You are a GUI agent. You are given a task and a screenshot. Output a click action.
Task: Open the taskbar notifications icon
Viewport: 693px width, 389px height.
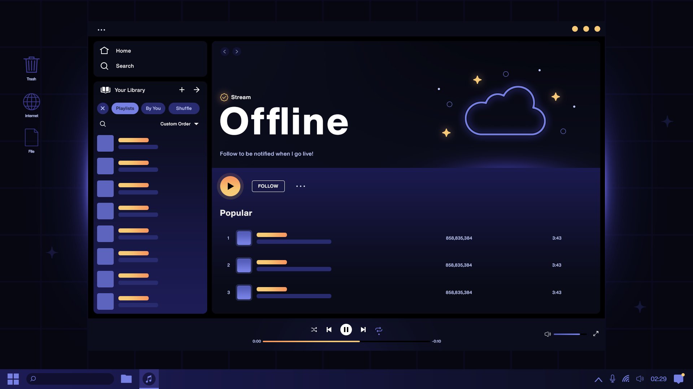pyautogui.click(x=679, y=379)
